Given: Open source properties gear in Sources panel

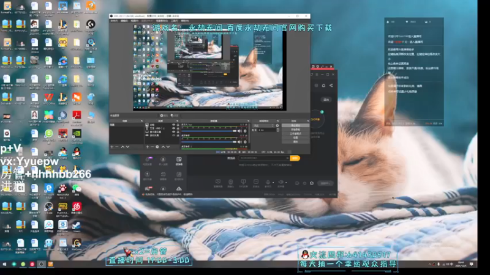Looking at the screenshot, I should click(x=157, y=147).
